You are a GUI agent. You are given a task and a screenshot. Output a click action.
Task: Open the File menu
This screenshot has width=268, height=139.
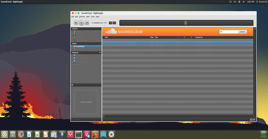73,17
